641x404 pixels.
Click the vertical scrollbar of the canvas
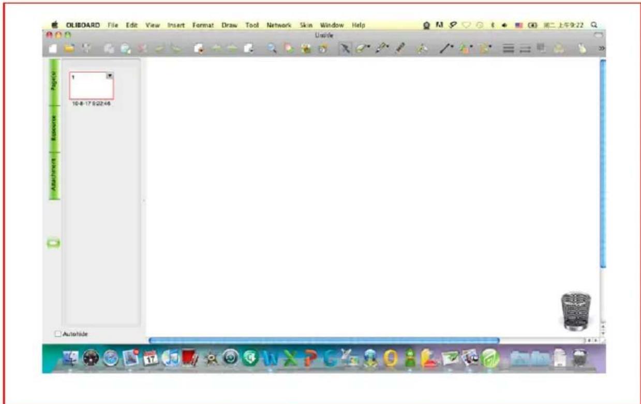[x=603, y=163]
